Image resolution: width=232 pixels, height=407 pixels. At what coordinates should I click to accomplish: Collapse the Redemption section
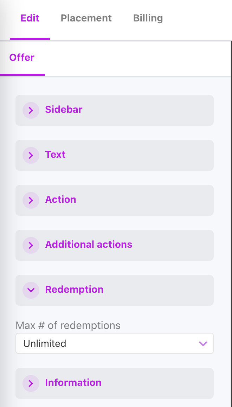74,290
